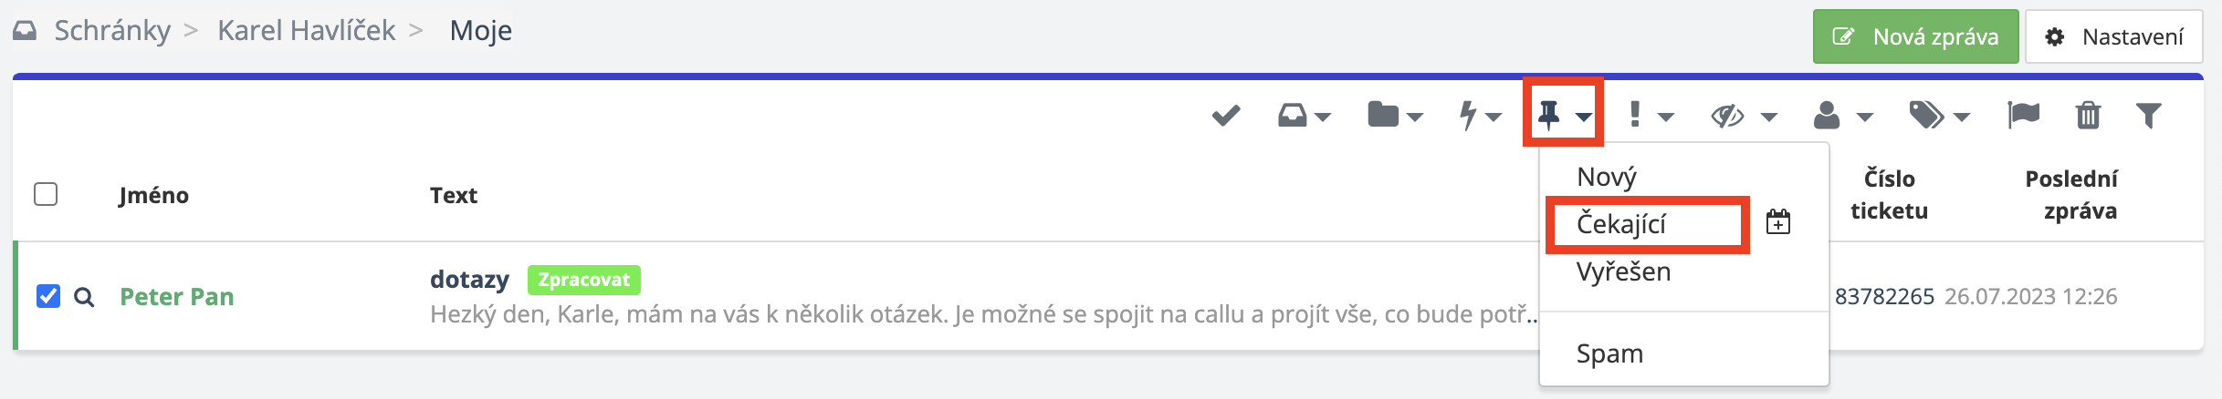Open the pin status dropdown
Viewport: 2222px width, 399px height.
pyautogui.click(x=1563, y=115)
